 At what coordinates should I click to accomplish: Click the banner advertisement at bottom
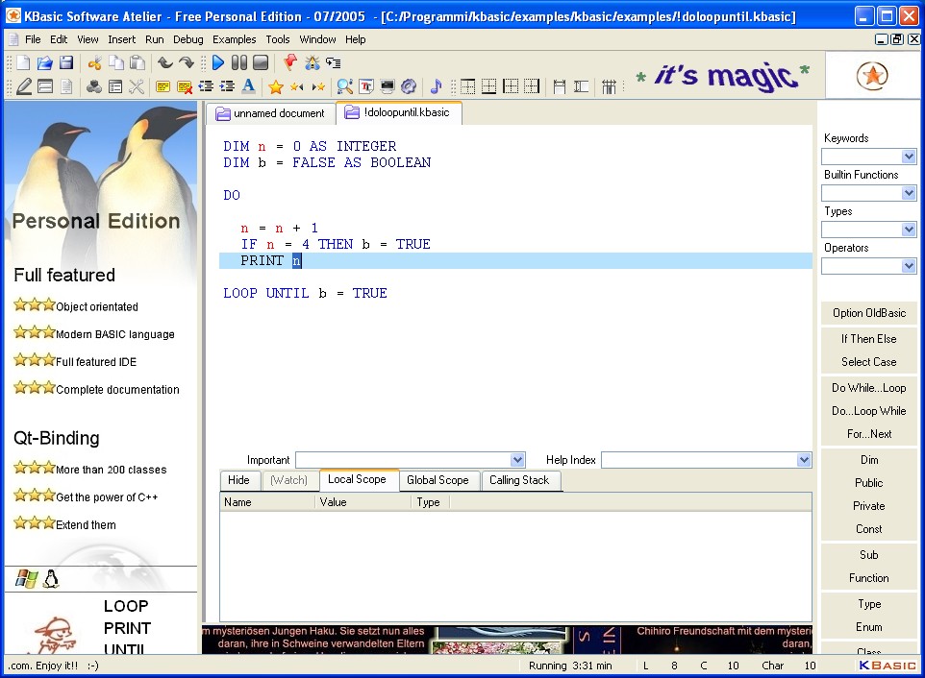pyautogui.click(x=507, y=640)
